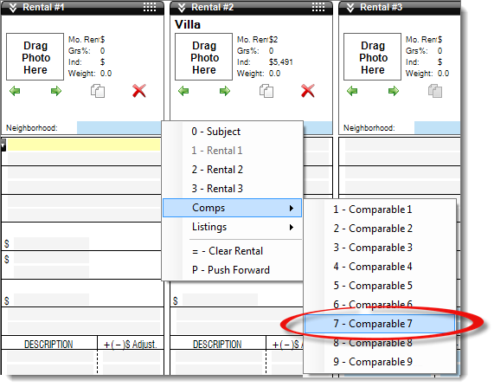Viewport: 494px width, 387px height.
Task: Click the copy icon in Rental #1
Action: (x=98, y=91)
